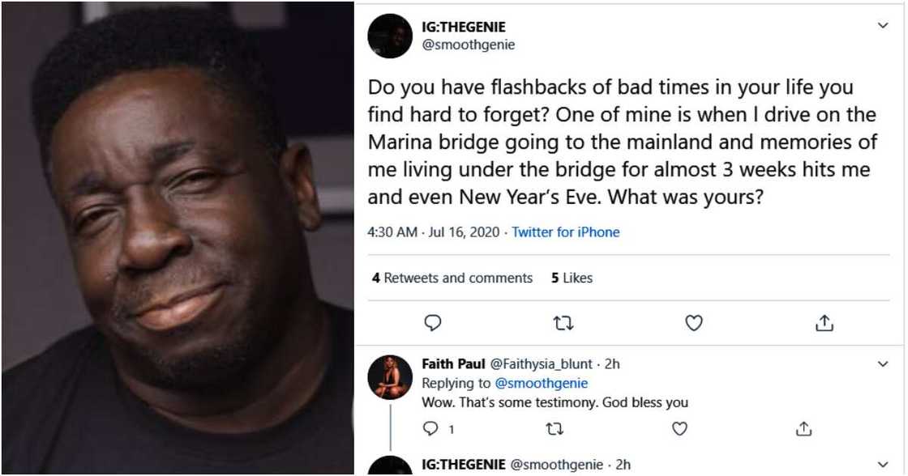
Task: Open the Twitter for iPhone link
Action: point(565,232)
